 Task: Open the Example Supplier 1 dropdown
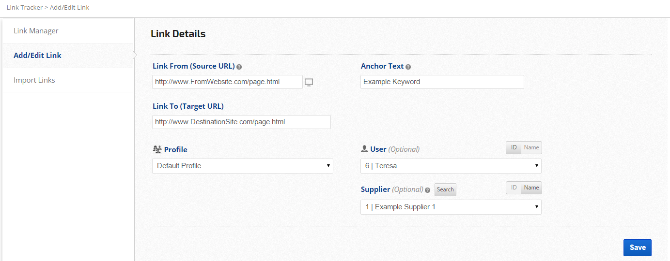coord(451,207)
